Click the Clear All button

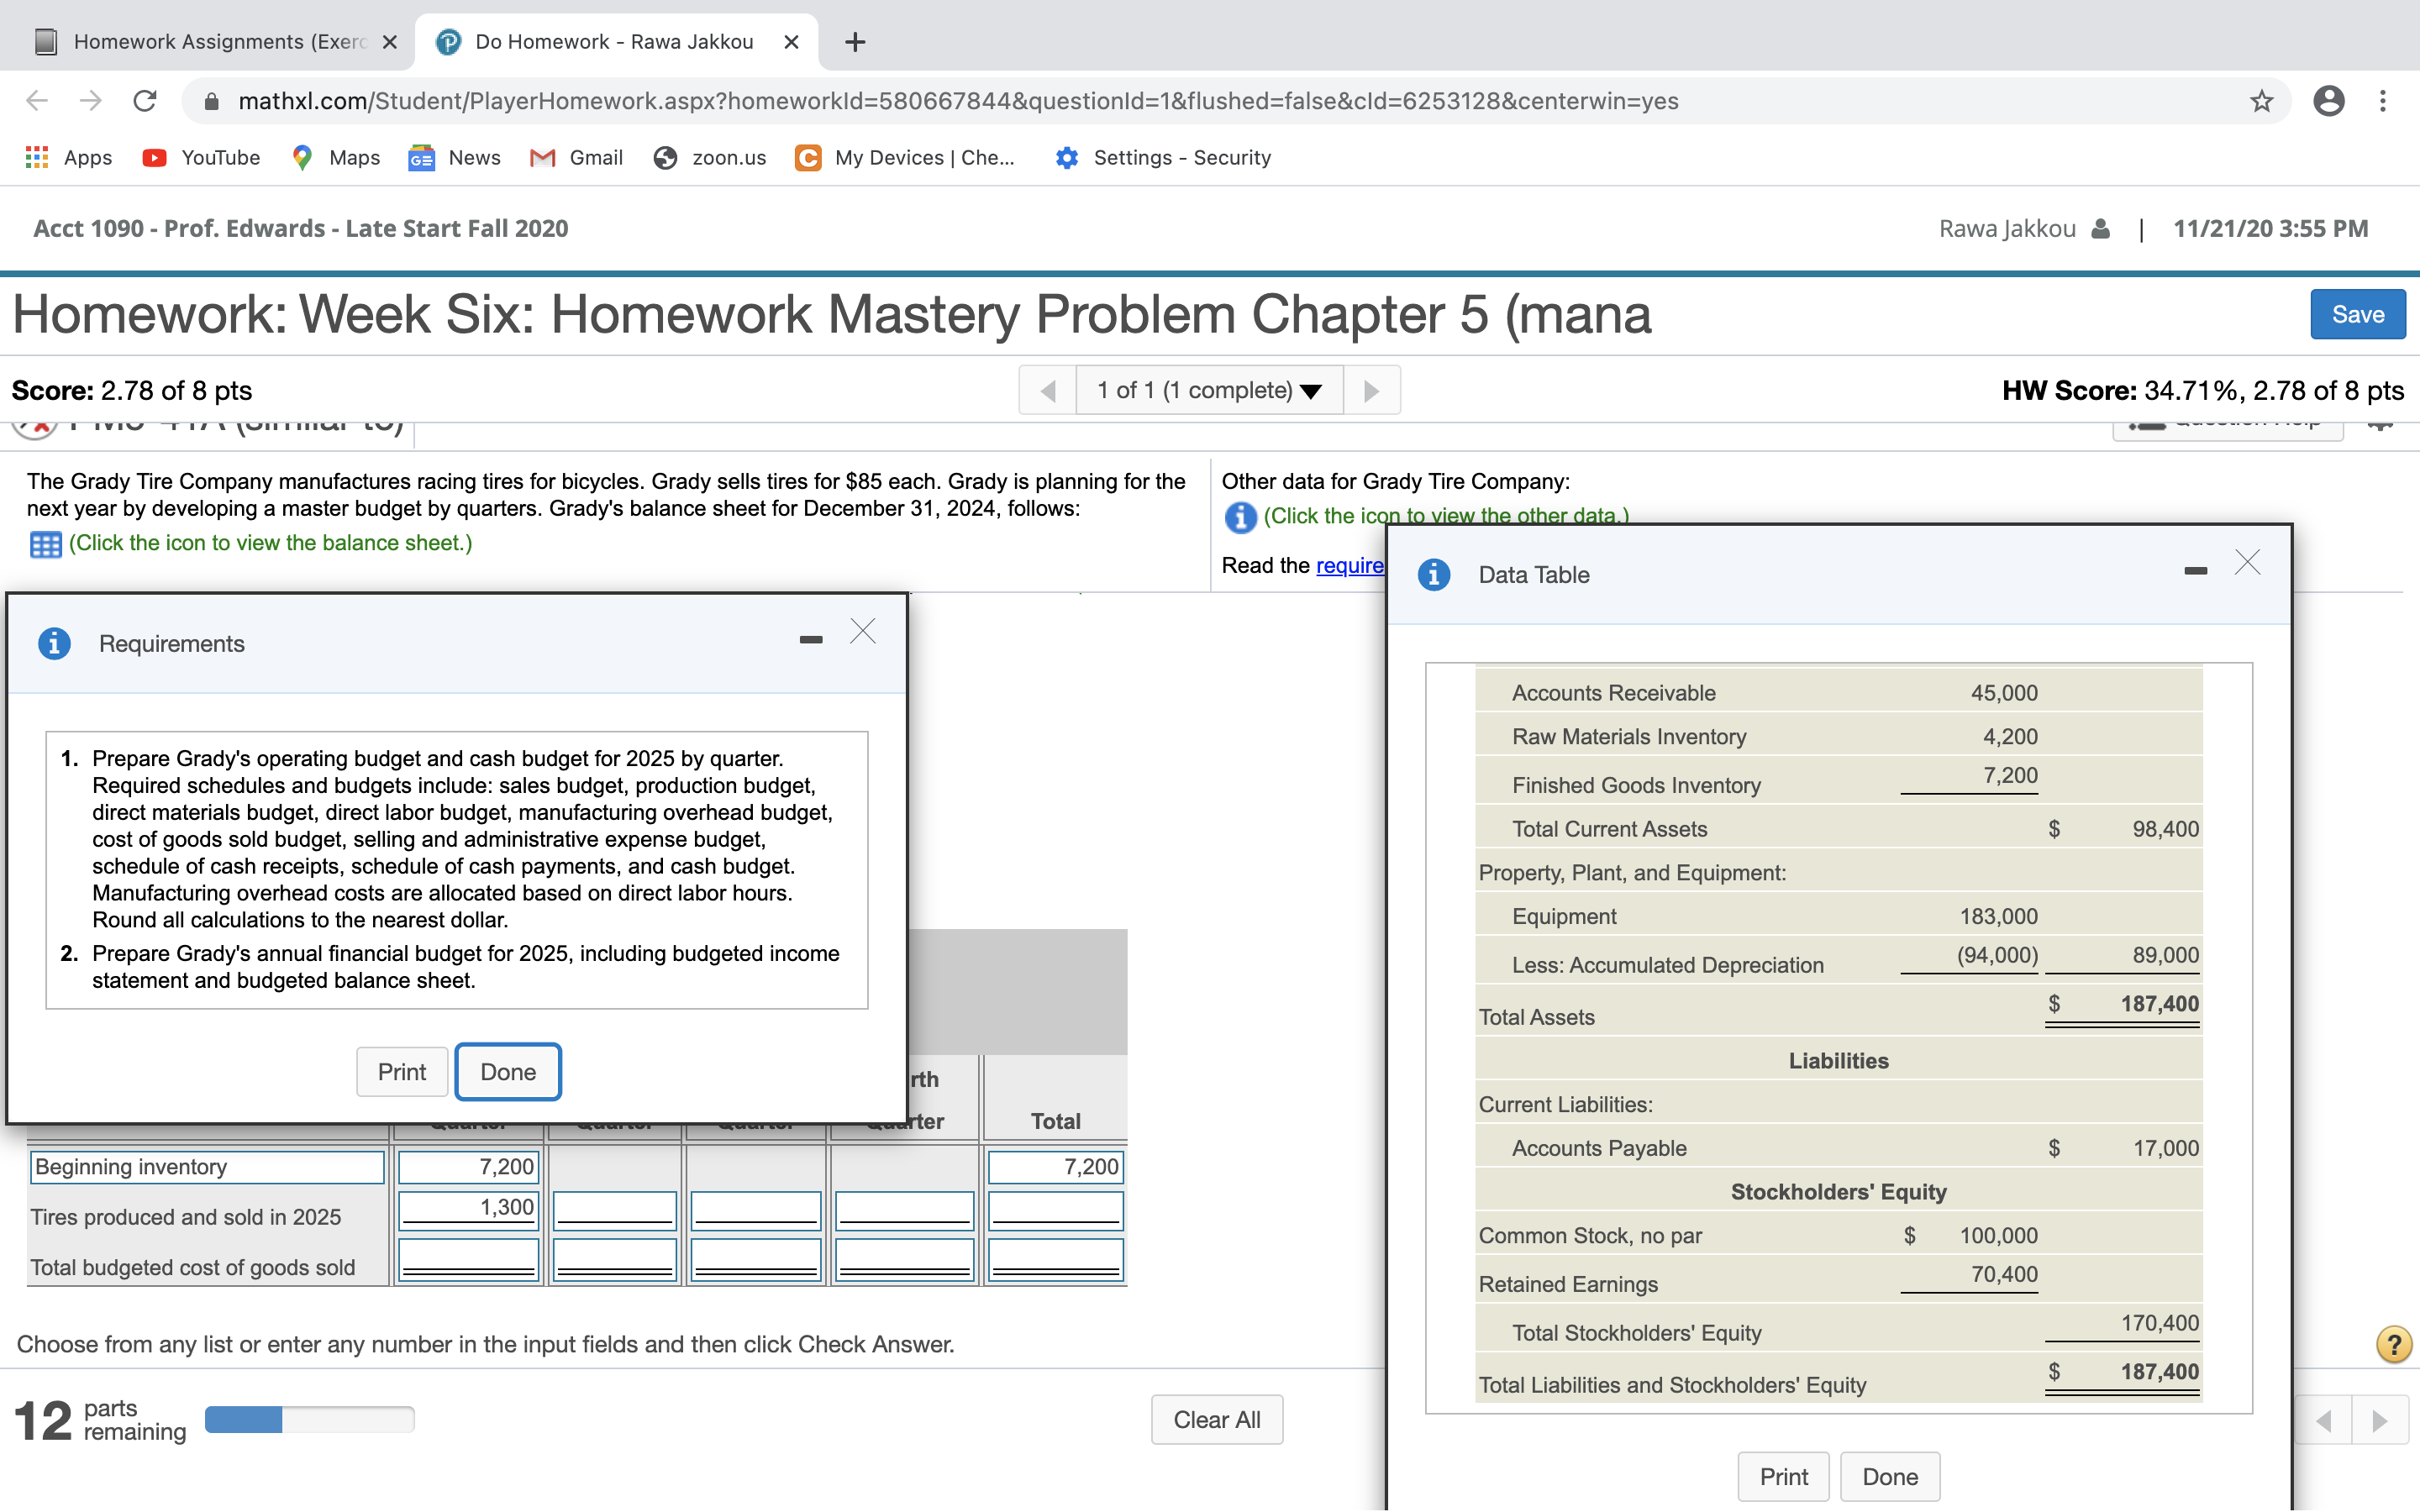tap(1216, 1419)
